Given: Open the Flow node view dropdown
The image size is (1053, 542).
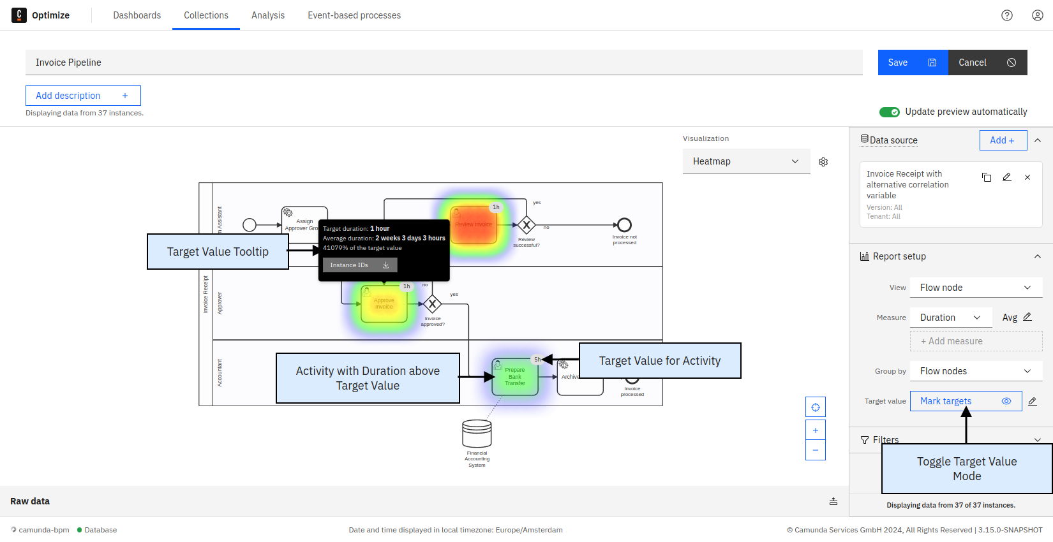Looking at the screenshot, I should coord(976,288).
